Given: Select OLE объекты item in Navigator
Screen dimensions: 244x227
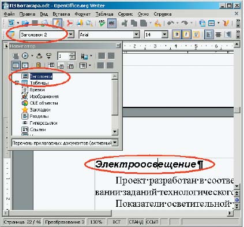Looking at the screenshot, I should click(44, 103).
